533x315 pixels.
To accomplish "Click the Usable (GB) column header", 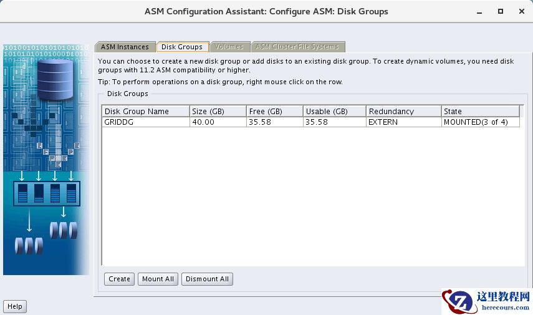I will click(x=334, y=111).
